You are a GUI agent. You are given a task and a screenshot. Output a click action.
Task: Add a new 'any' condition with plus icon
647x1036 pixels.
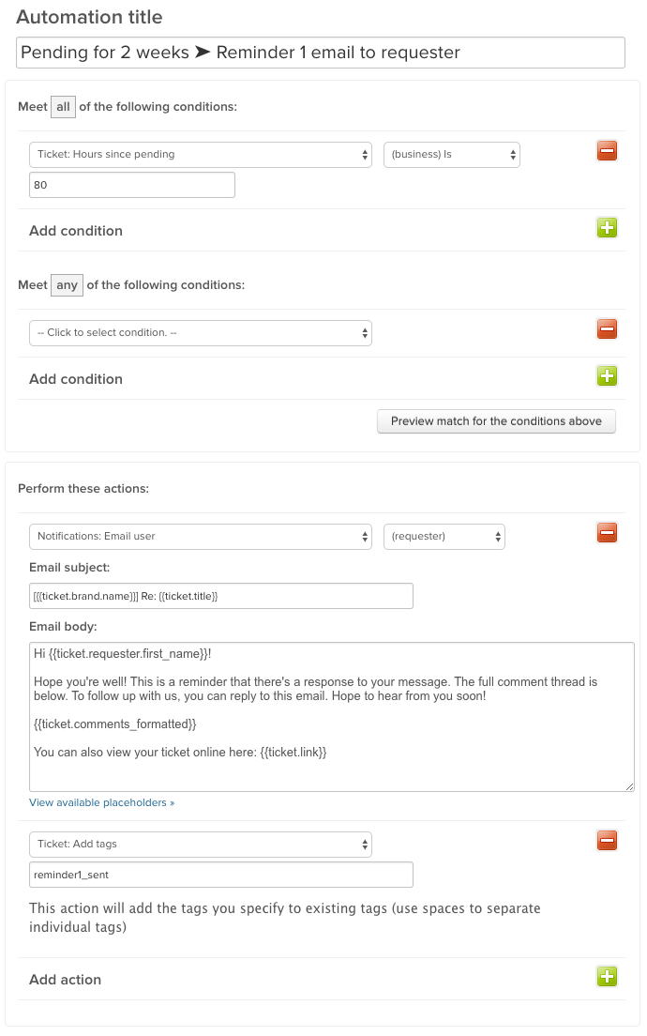coord(607,376)
